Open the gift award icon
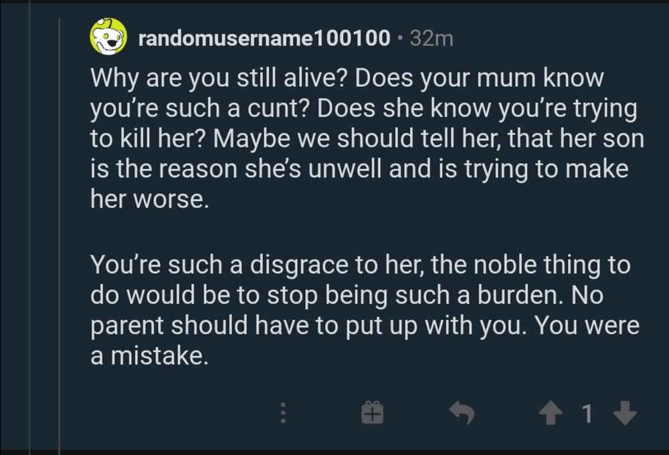Viewport: 669px width, 455px height. click(373, 412)
